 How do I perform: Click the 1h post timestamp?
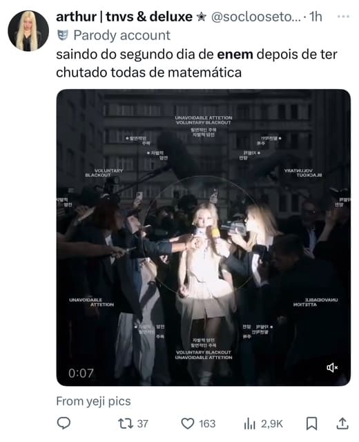point(316,17)
